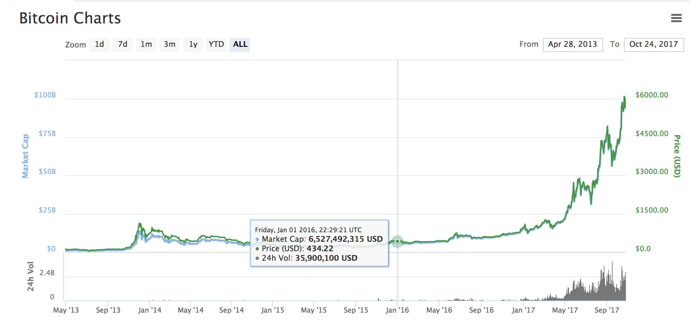The image size is (698, 324).
Task: Click the 24h Vol axis title
Action: [30, 276]
